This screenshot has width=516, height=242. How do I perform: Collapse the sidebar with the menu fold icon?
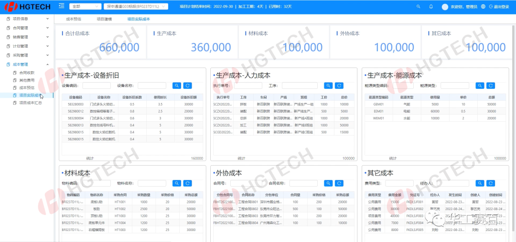(x=61, y=6)
